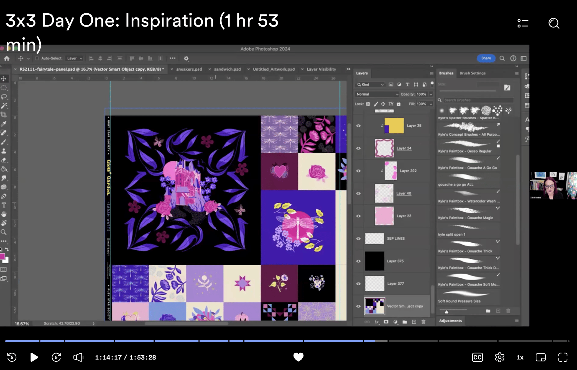Select the Lasso tool
This screenshot has width=577, height=370.
(4, 97)
